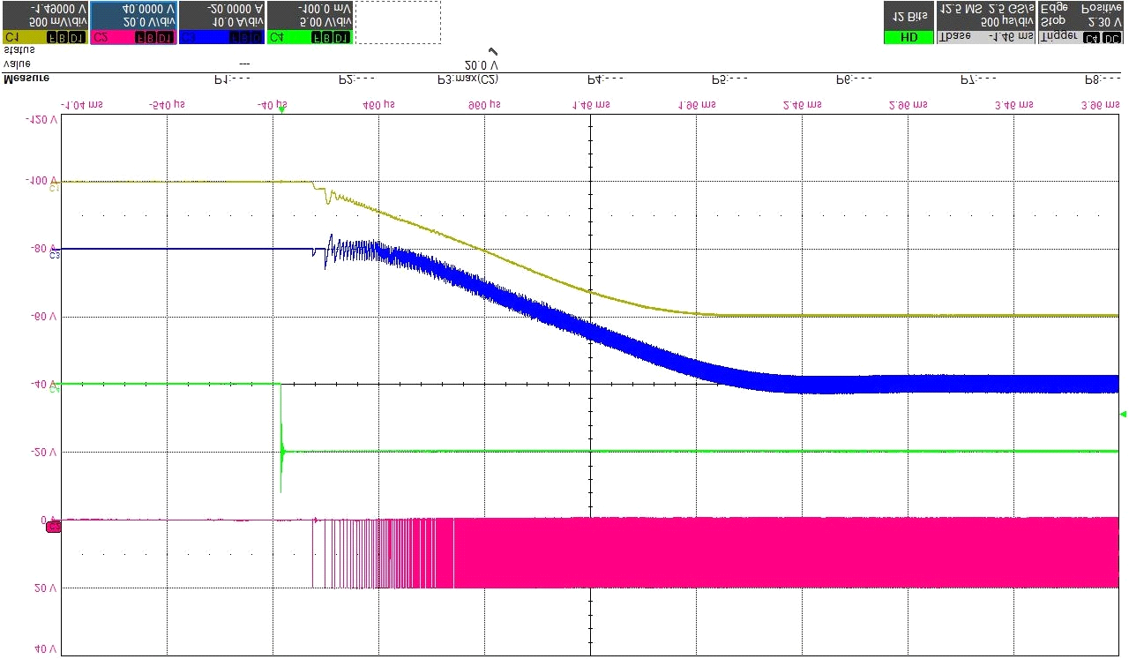Click the status checkmark above P3 value
1129x659 pixels.
[493, 52]
